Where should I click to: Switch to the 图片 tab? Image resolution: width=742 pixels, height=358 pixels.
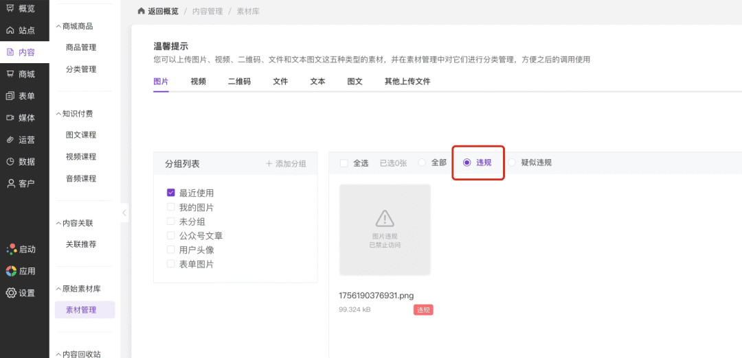point(161,81)
